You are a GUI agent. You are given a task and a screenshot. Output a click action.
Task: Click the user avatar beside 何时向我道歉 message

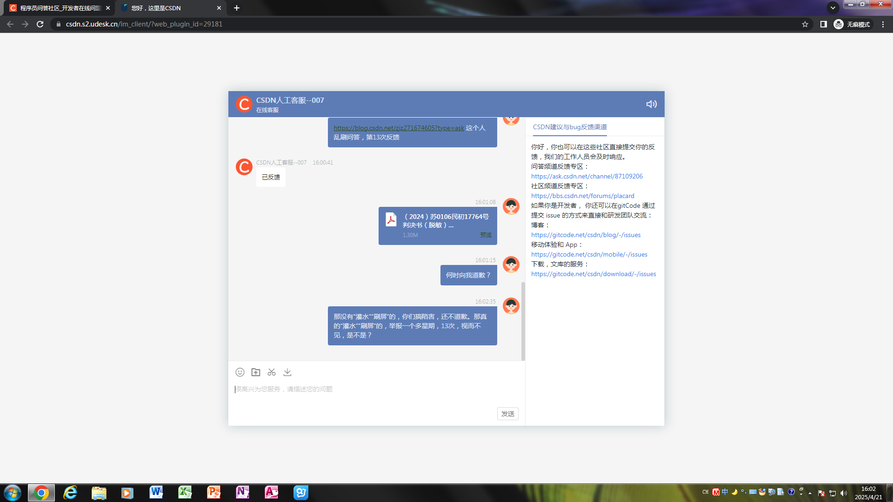[511, 264]
